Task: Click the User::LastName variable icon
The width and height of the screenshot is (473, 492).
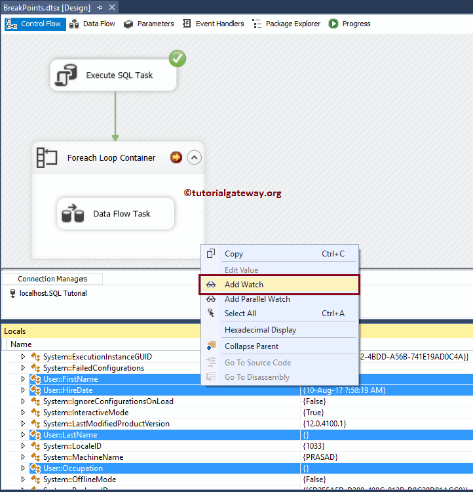Action: [35, 435]
